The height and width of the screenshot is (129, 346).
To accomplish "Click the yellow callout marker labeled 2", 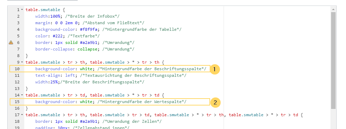I will [216, 102].
